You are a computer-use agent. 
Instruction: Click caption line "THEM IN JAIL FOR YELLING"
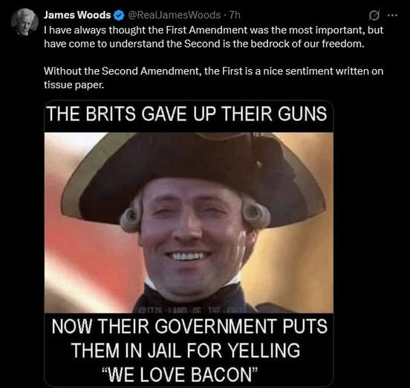coord(186,350)
